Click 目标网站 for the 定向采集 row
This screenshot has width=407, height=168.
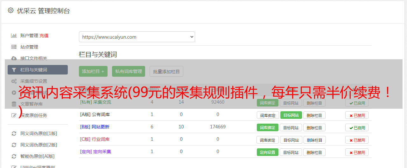click(x=291, y=152)
